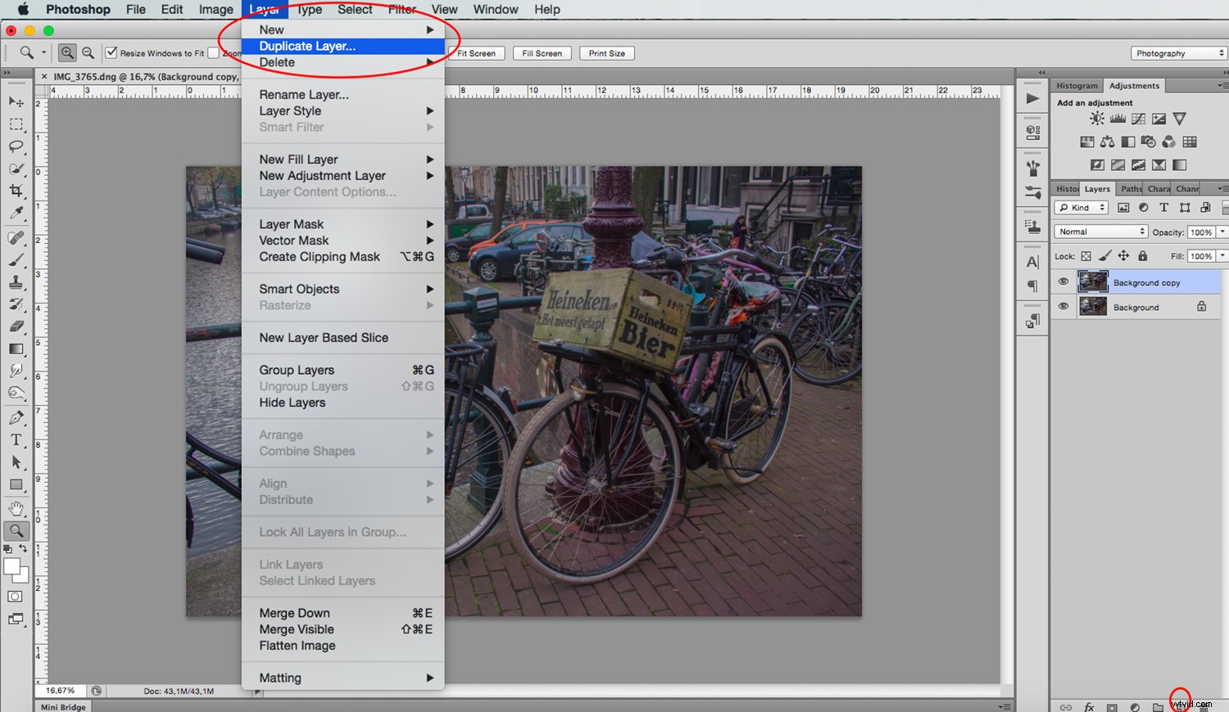Add a Levels adjustment layer
The image size is (1229, 712).
click(x=1118, y=119)
